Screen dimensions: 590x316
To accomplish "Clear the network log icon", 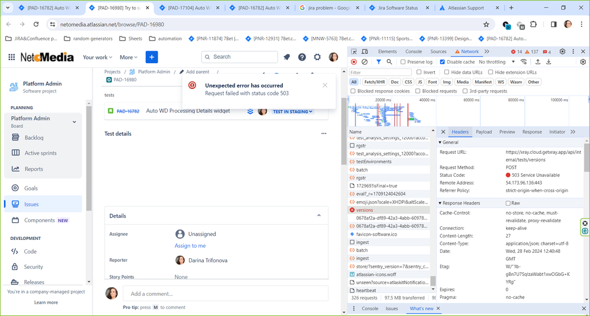I will (364, 62).
